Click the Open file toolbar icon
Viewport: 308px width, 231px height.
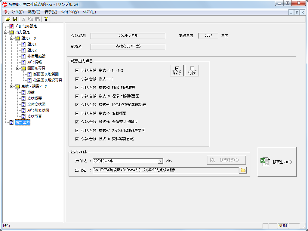[x=8, y=19]
